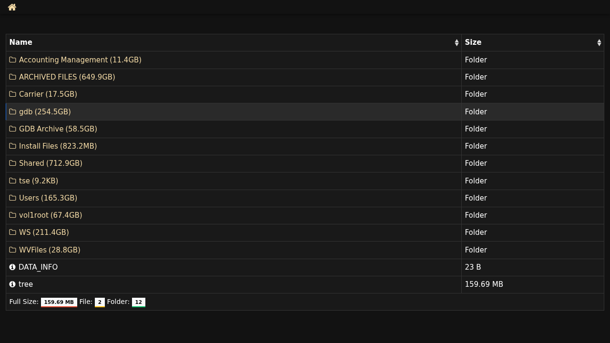Open GDB Archive (58.5GB) folder
Viewport: 610px width, 343px height.
pos(58,129)
